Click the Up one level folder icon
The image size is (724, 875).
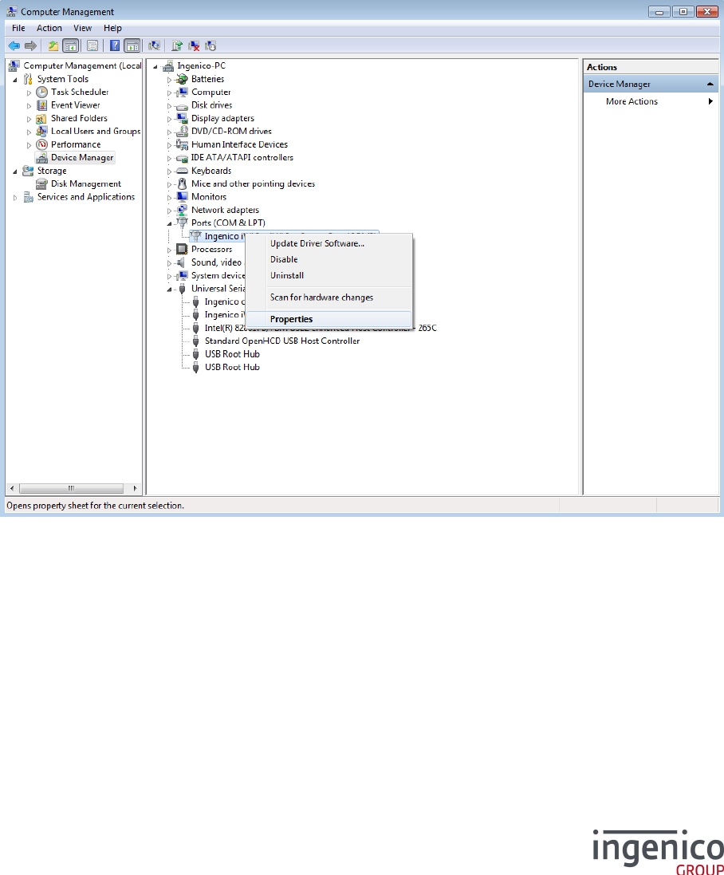coord(53,45)
